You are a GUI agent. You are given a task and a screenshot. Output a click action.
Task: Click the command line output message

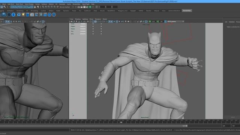155,130
